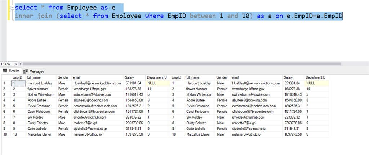Image resolution: width=369 pixels, height=155 pixels.
Task: Place cursor after a.EmpID in query
Action: pos(343,16)
